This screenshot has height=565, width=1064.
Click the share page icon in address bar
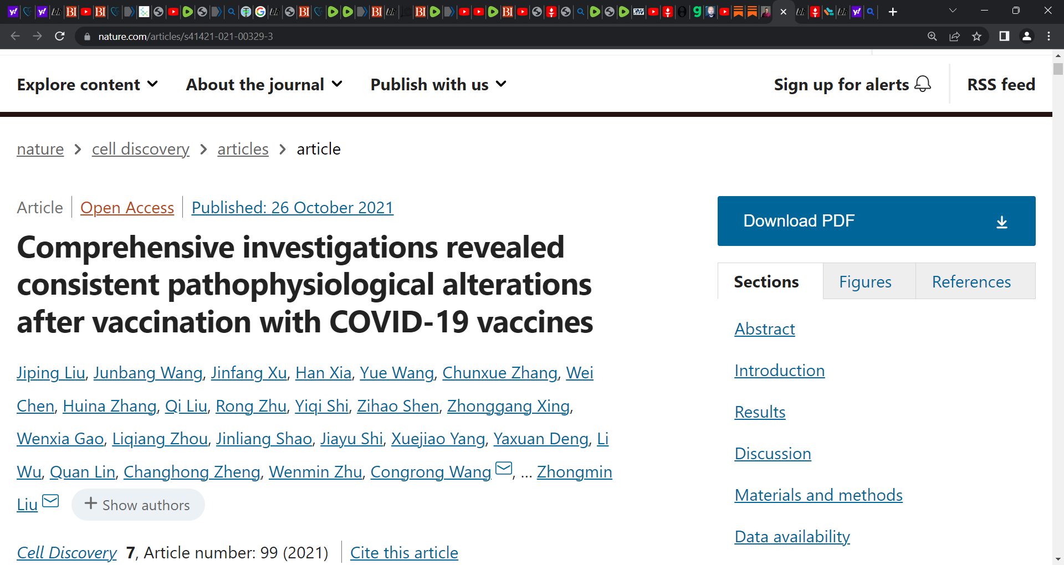954,36
